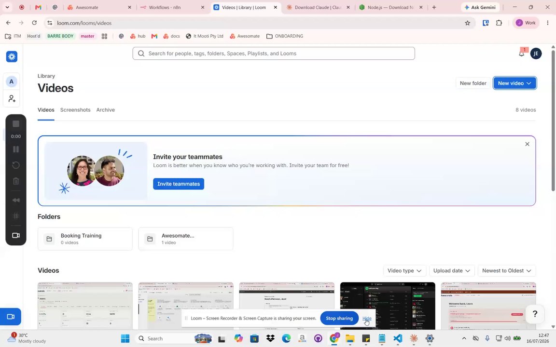Click the page vertical scrollbar
This screenshot has width=556, height=347.
[553, 120]
